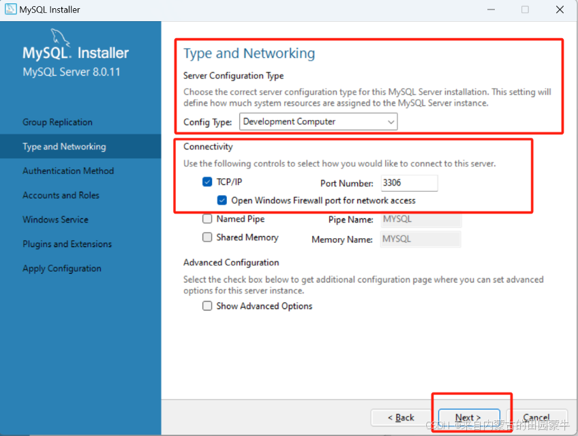Click the Port Number label

click(x=347, y=184)
